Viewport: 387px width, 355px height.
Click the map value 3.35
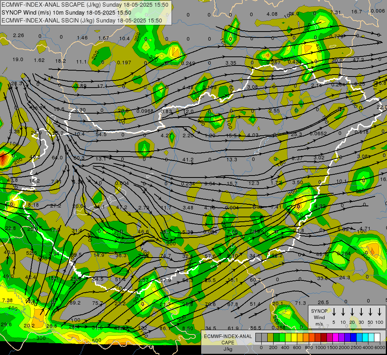231,63
